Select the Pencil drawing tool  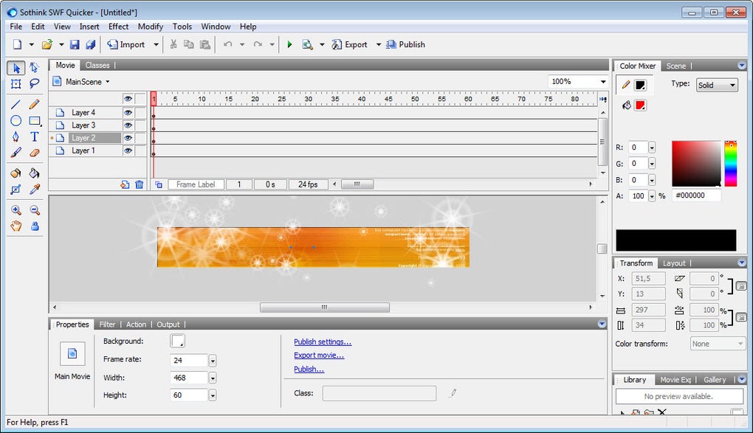tap(34, 104)
